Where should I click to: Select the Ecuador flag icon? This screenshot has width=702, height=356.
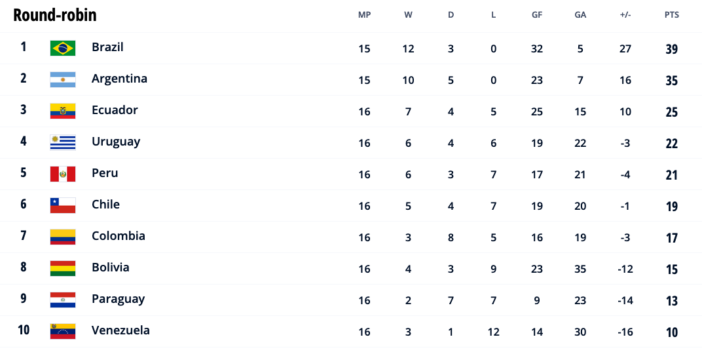tap(63, 111)
